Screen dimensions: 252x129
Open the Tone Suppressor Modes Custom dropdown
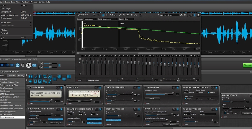coord(208,114)
